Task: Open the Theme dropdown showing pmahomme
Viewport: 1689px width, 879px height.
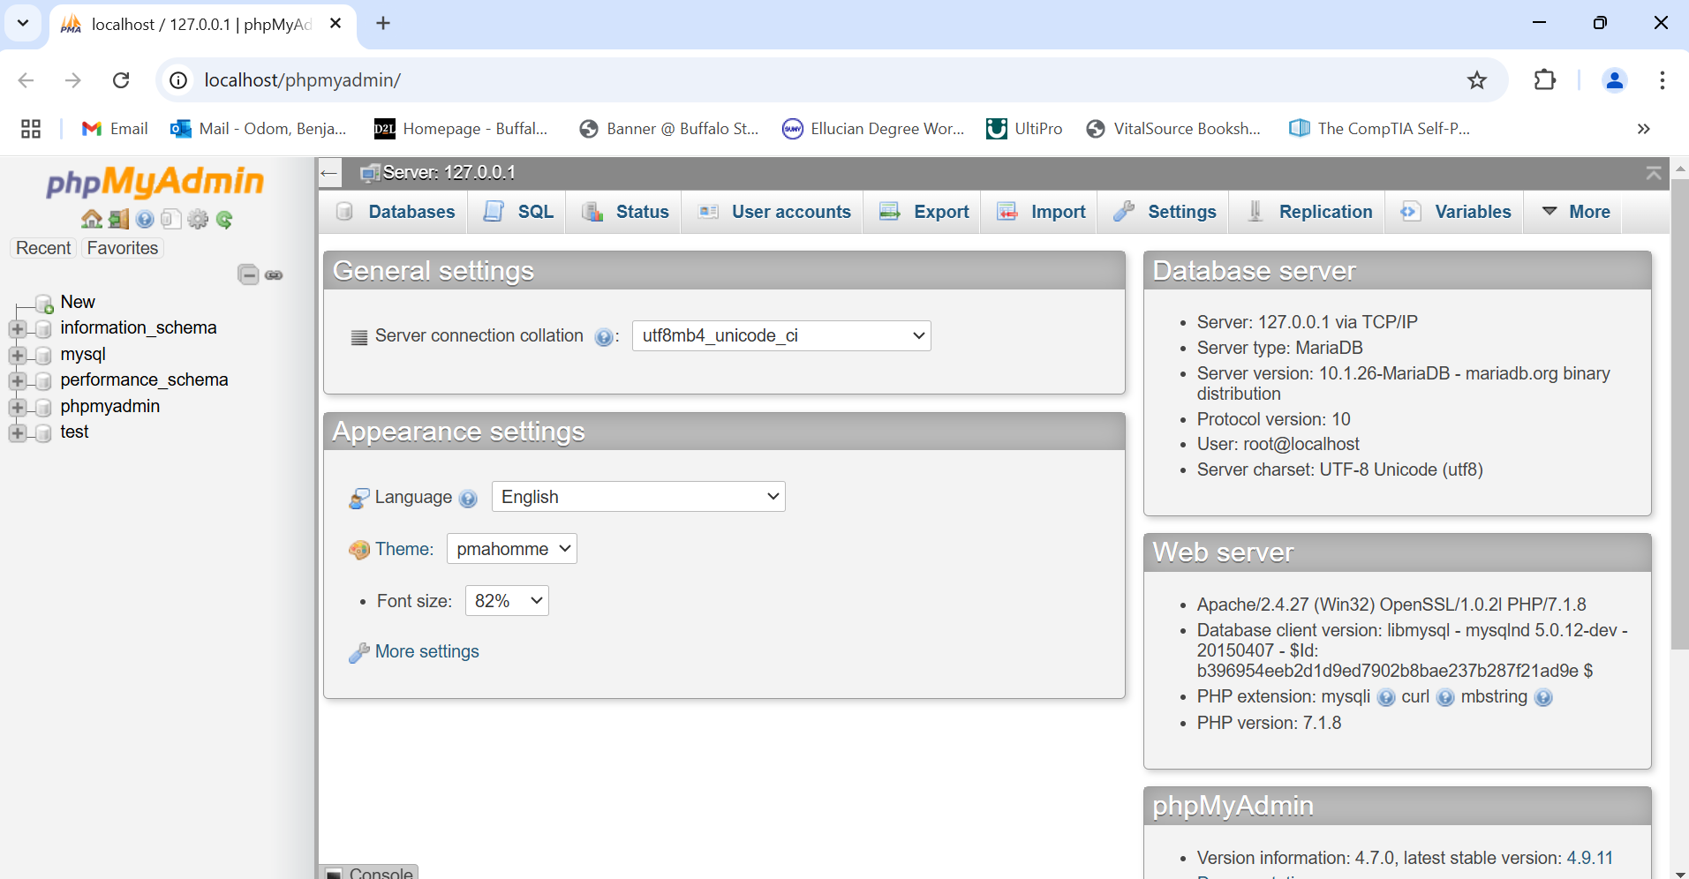Action: click(x=511, y=549)
